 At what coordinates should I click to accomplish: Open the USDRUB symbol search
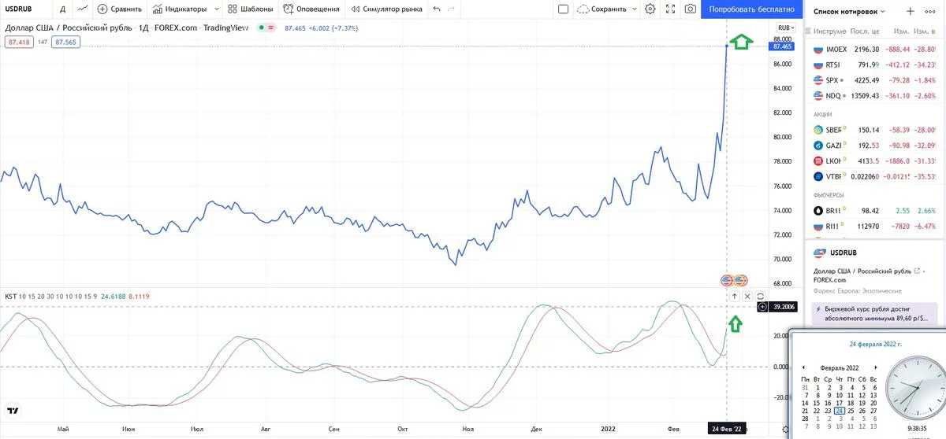click(19, 9)
